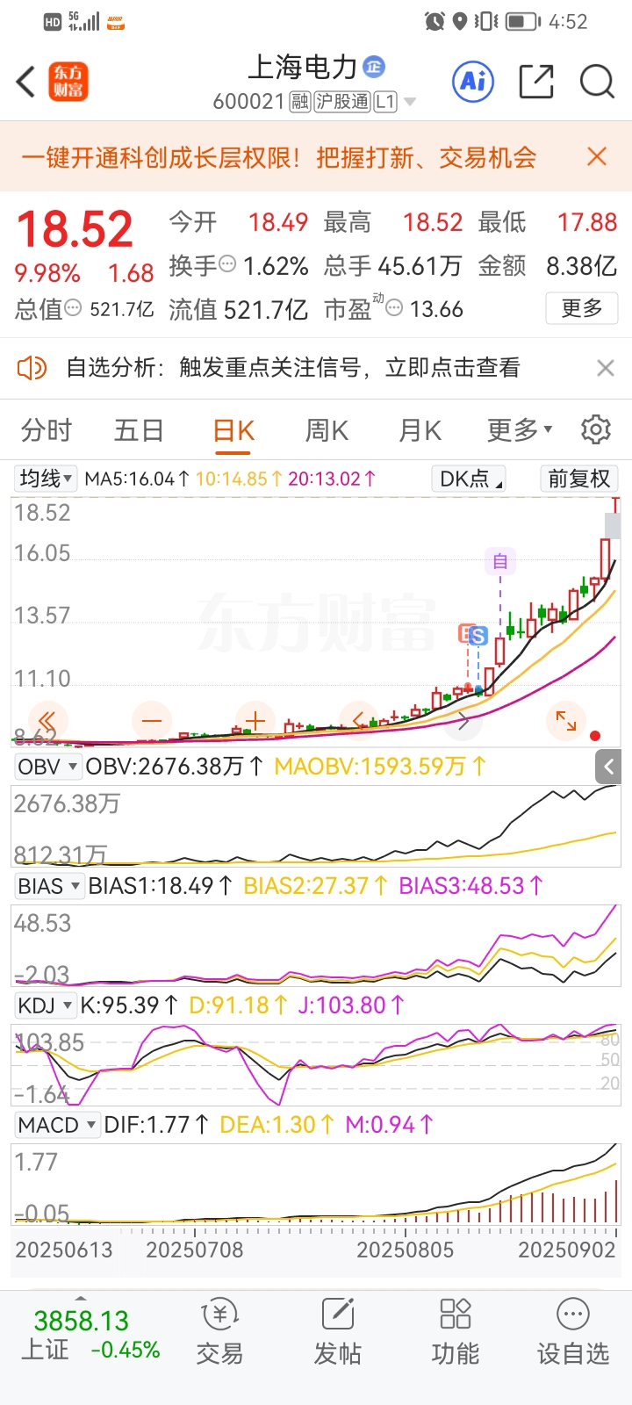
Task: Tap the 沪股通 tag
Action: click(343, 102)
